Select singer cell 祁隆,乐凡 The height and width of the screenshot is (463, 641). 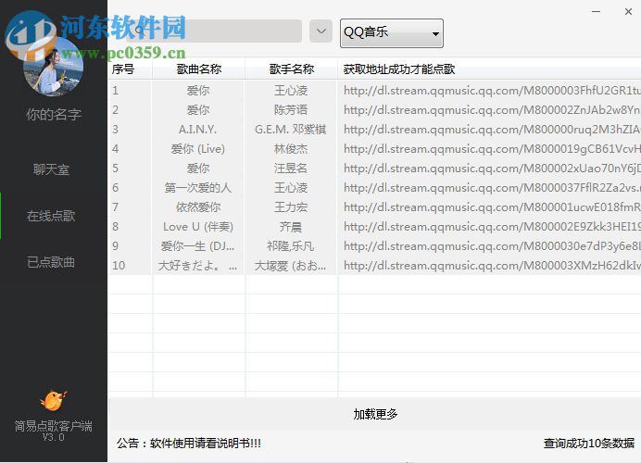(x=291, y=246)
